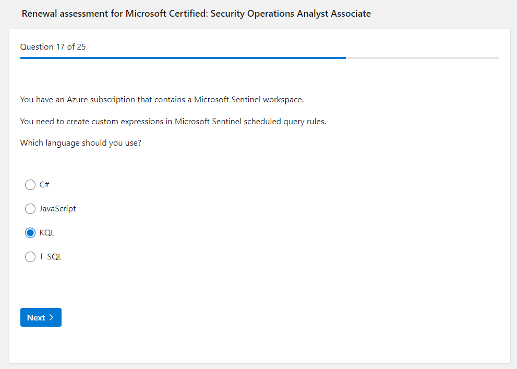Viewport: 517px width, 369px height.
Task: Click the sentence about scheduled query rules
Action: pos(173,122)
